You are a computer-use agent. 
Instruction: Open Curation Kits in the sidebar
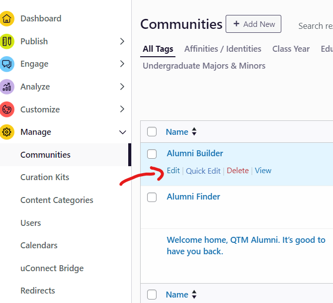tap(45, 177)
